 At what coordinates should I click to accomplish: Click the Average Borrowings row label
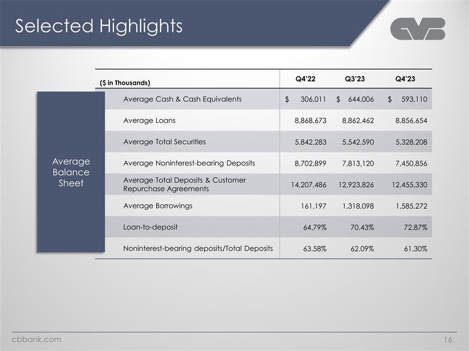(x=158, y=206)
